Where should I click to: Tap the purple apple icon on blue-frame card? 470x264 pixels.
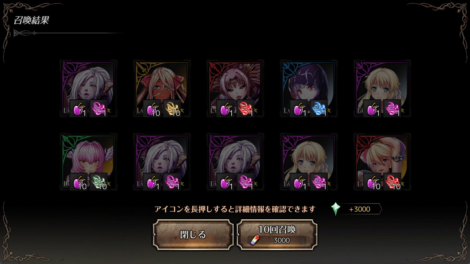pyautogui.click(x=299, y=109)
